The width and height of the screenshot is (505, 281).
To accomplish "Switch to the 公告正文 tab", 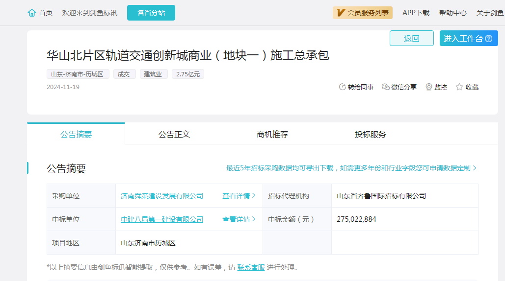I will coord(174,134).
